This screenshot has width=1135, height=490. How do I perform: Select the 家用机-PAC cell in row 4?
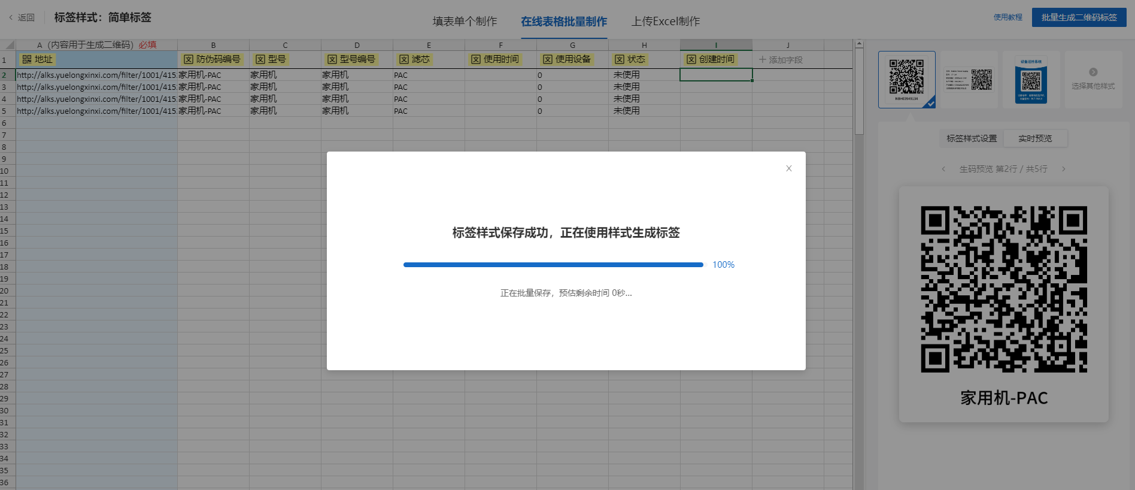213,99
